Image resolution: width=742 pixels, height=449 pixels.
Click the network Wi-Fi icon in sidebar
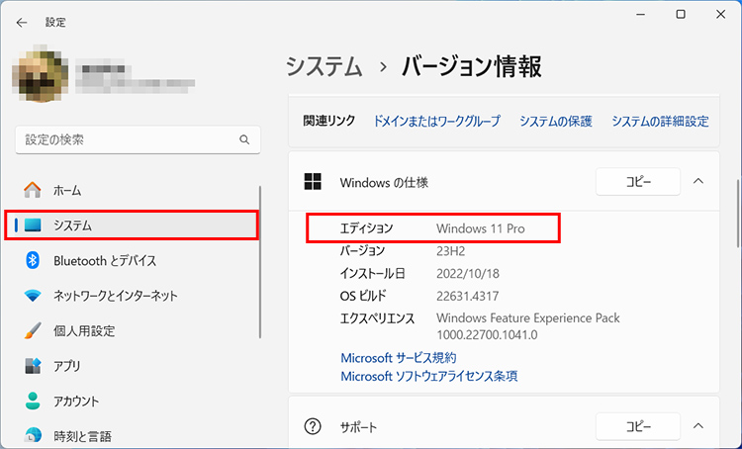pos(33,296)
